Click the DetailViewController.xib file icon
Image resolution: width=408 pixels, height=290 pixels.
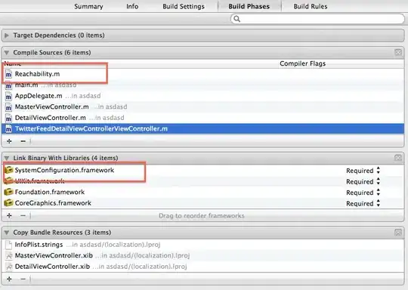pyautogui.click(x=9, y=267)
